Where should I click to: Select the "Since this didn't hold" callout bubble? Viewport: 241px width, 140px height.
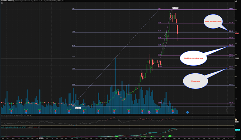tap(213, 22)
